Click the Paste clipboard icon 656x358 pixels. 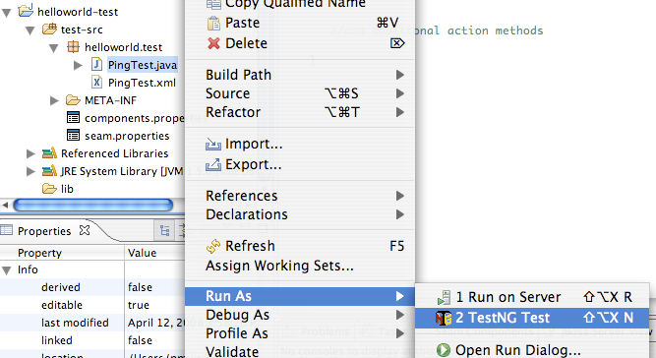point(213,23)
